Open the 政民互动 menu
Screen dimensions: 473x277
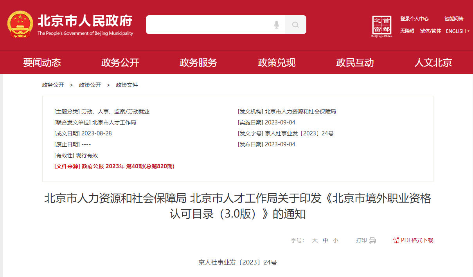point(354,62)
